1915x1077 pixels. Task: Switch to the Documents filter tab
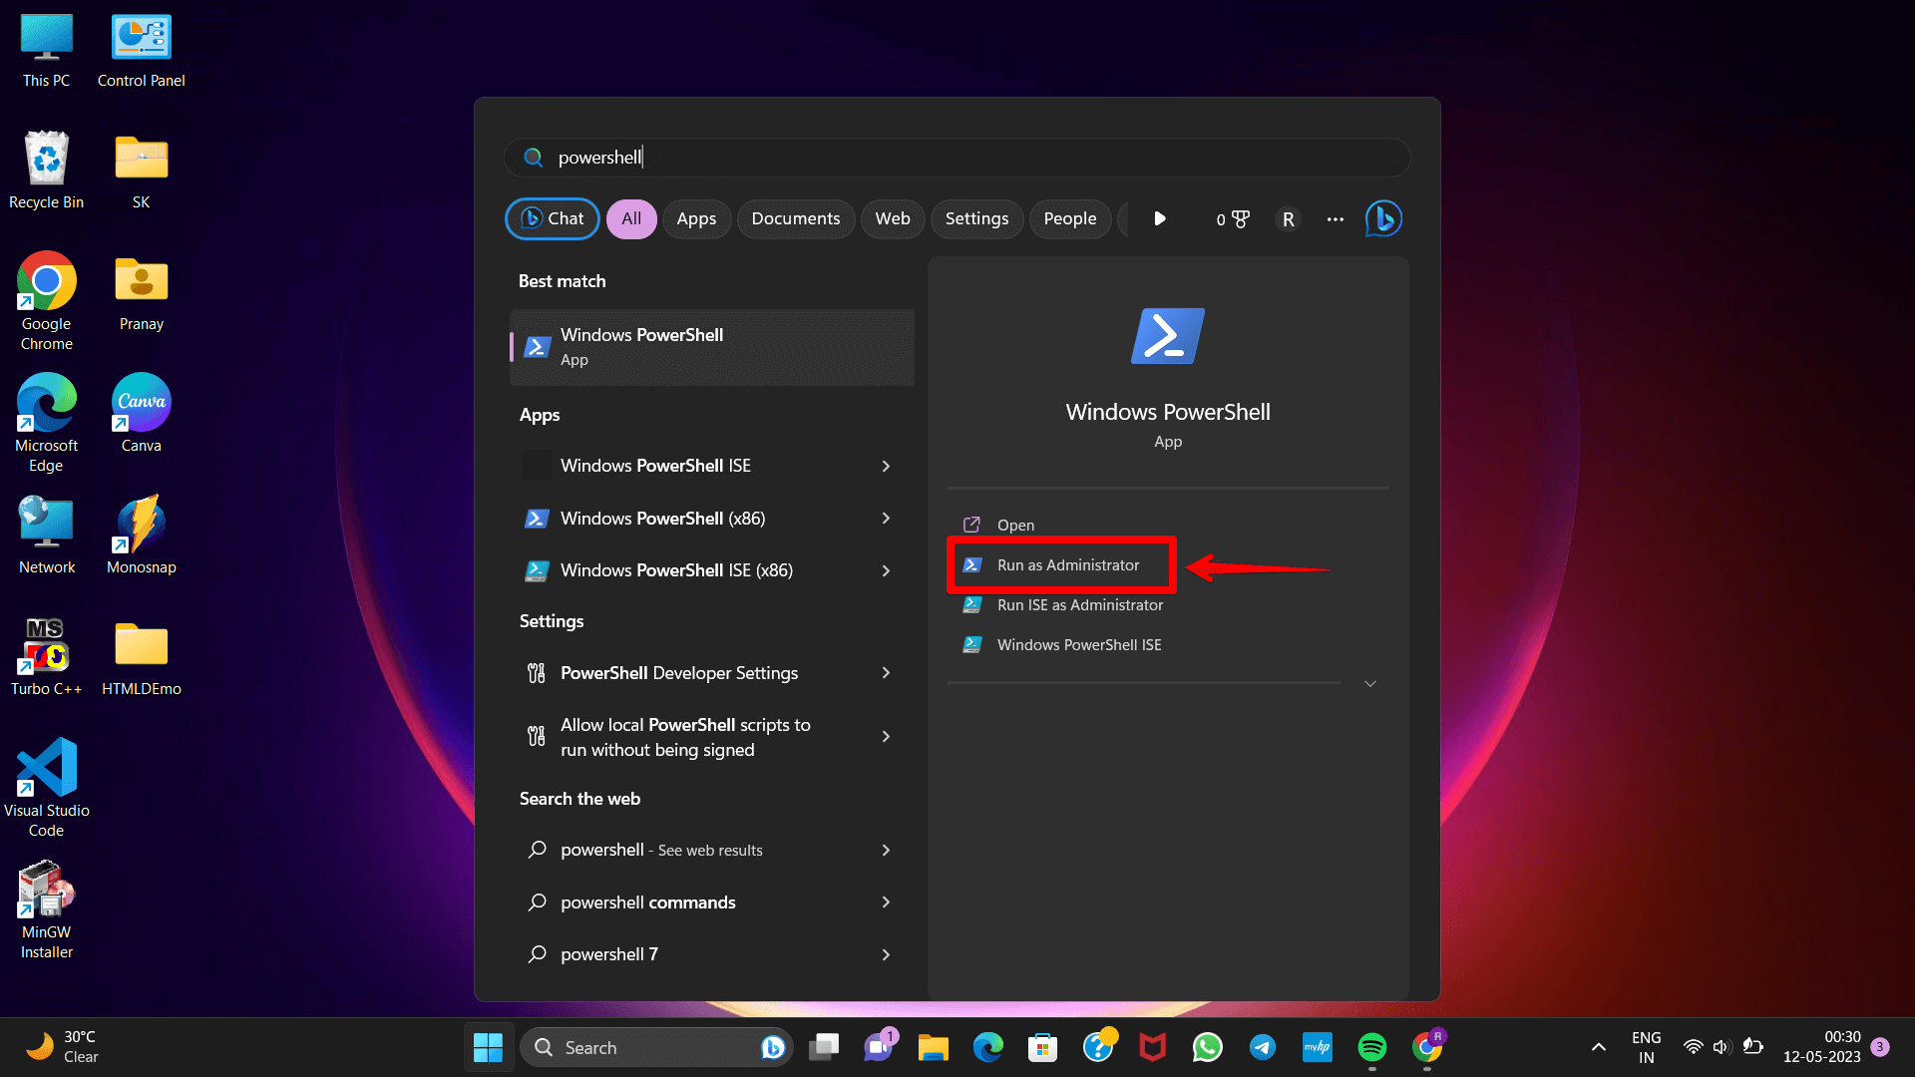[796, 218]
